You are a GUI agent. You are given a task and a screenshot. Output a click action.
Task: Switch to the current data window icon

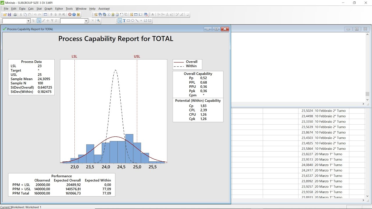coord(136,15)
